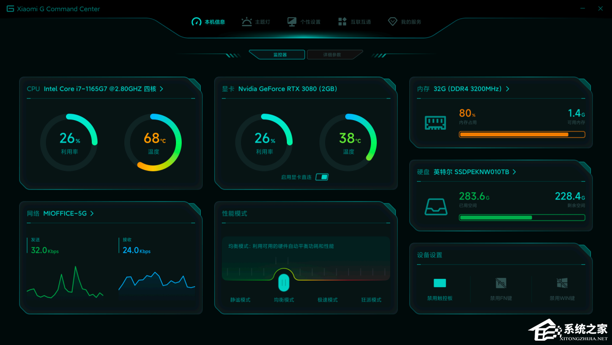Select 均衡模式 performance mode
This screenshot has height=345, width=612.
click(284, 300)
